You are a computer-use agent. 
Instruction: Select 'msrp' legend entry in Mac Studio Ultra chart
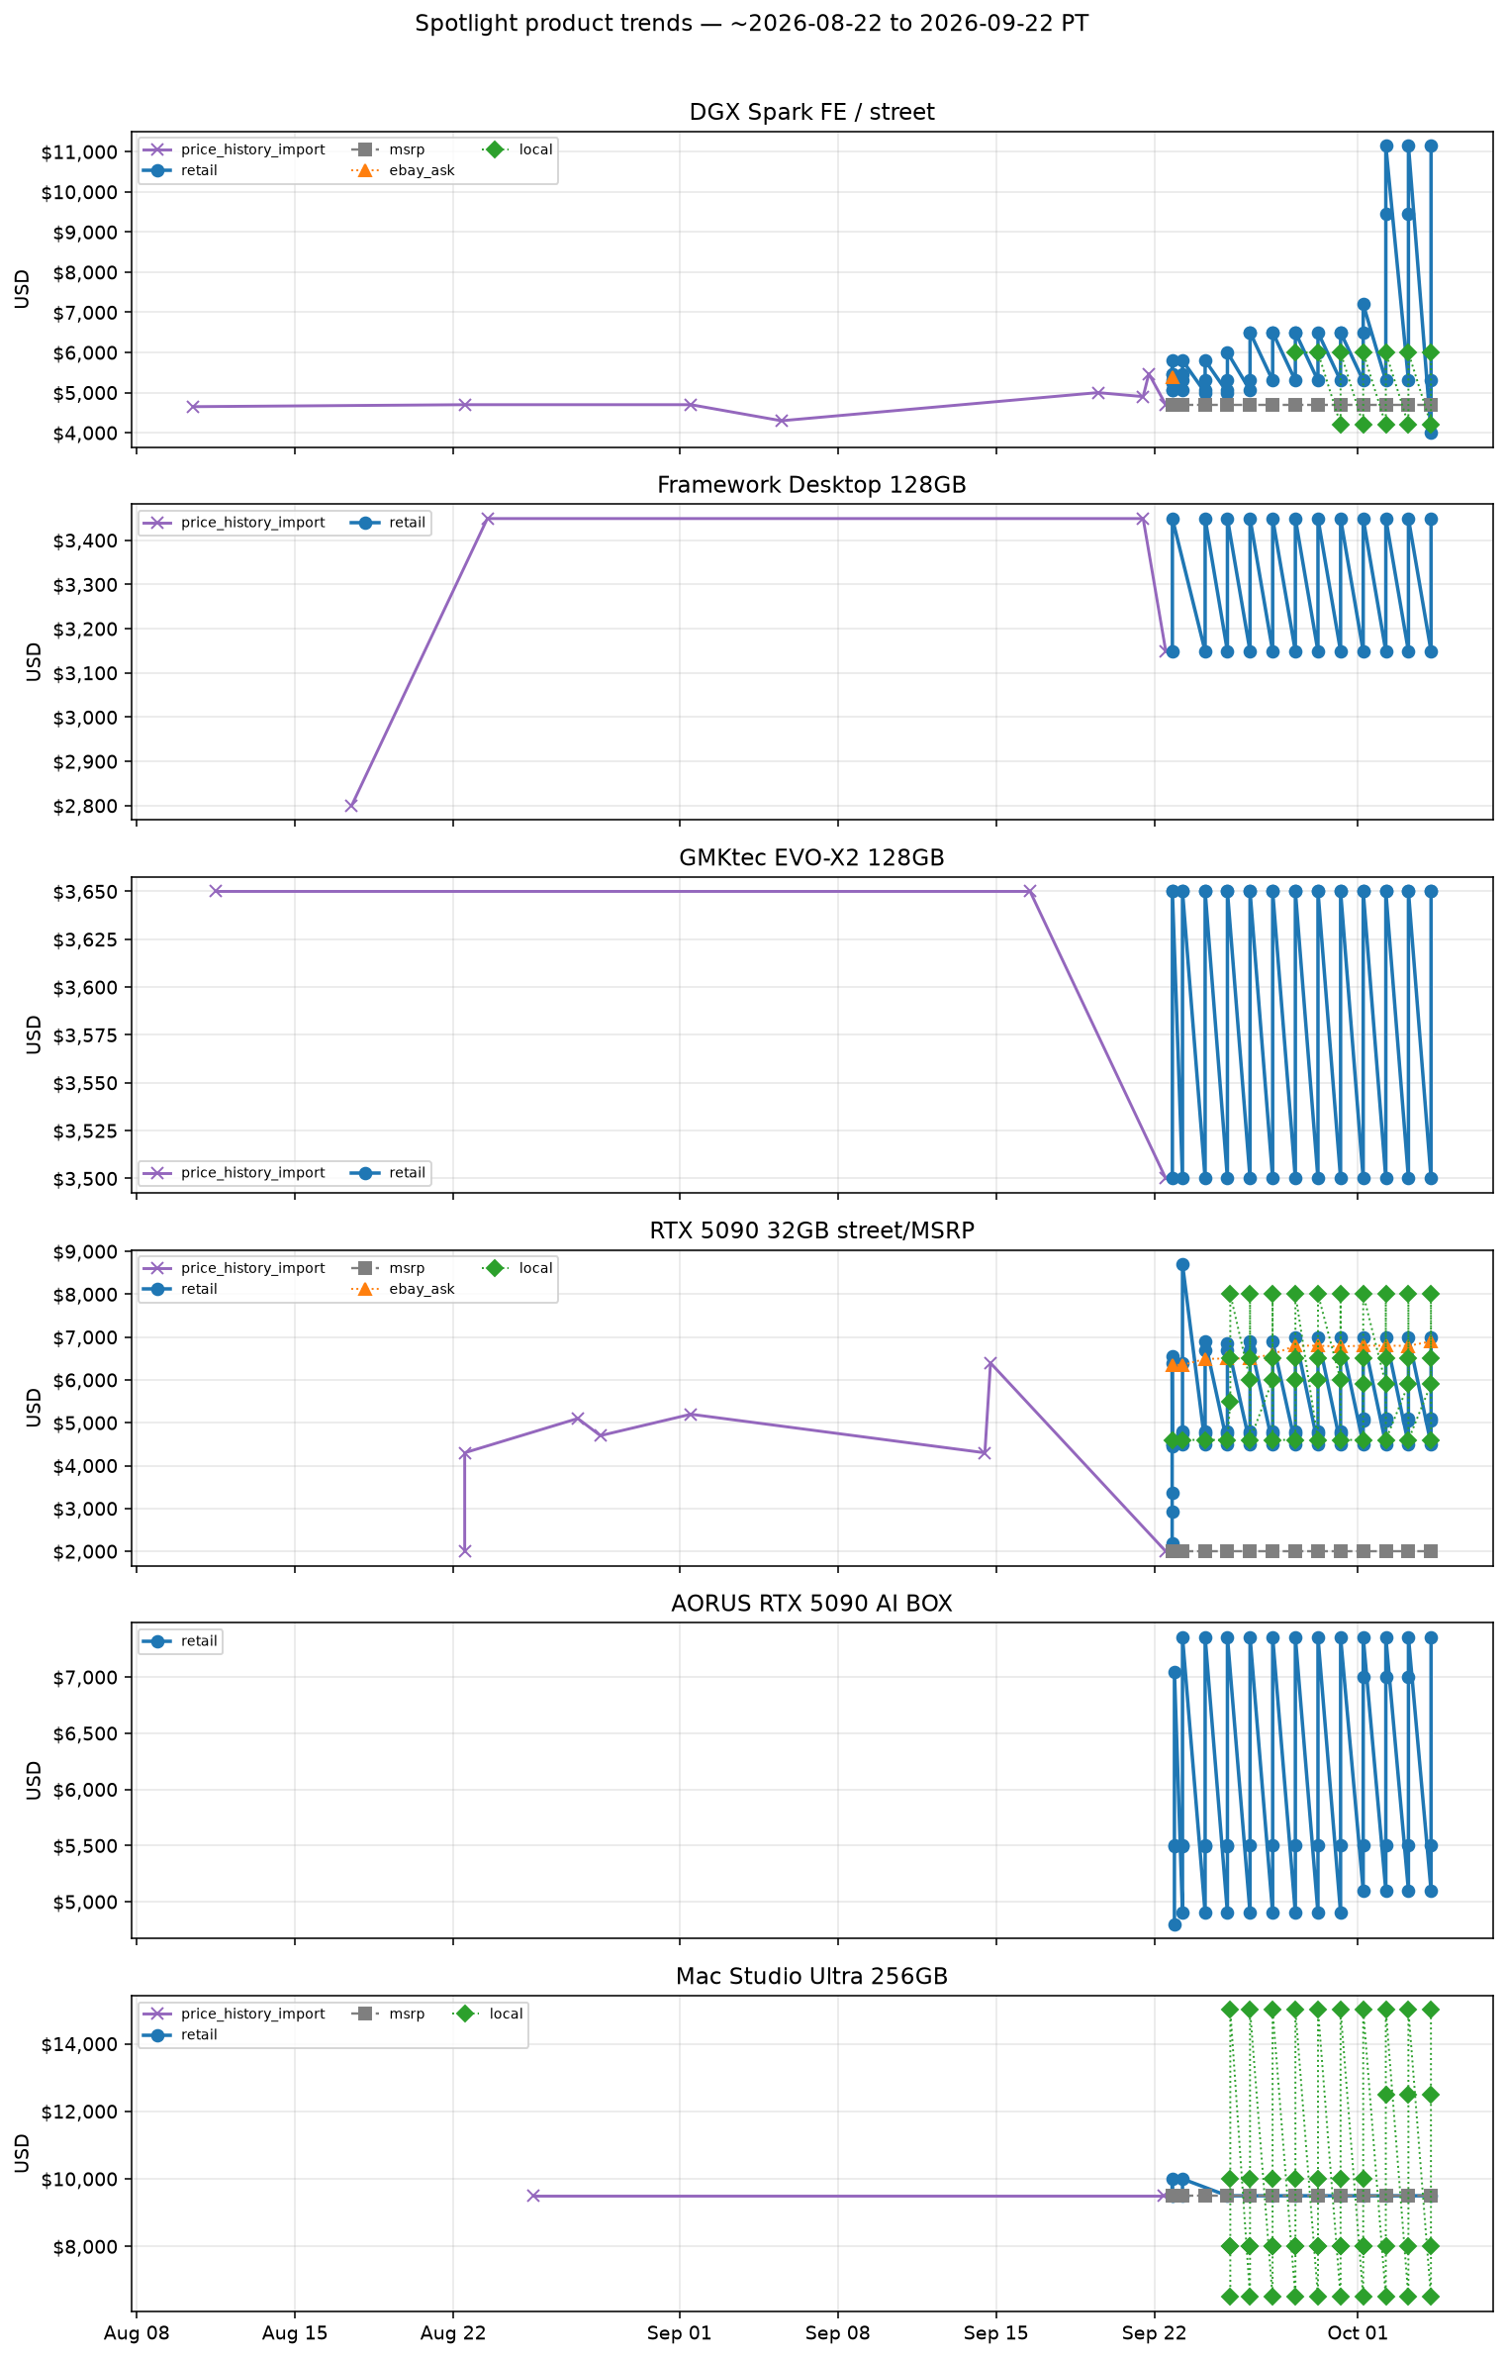point(388,2014)
